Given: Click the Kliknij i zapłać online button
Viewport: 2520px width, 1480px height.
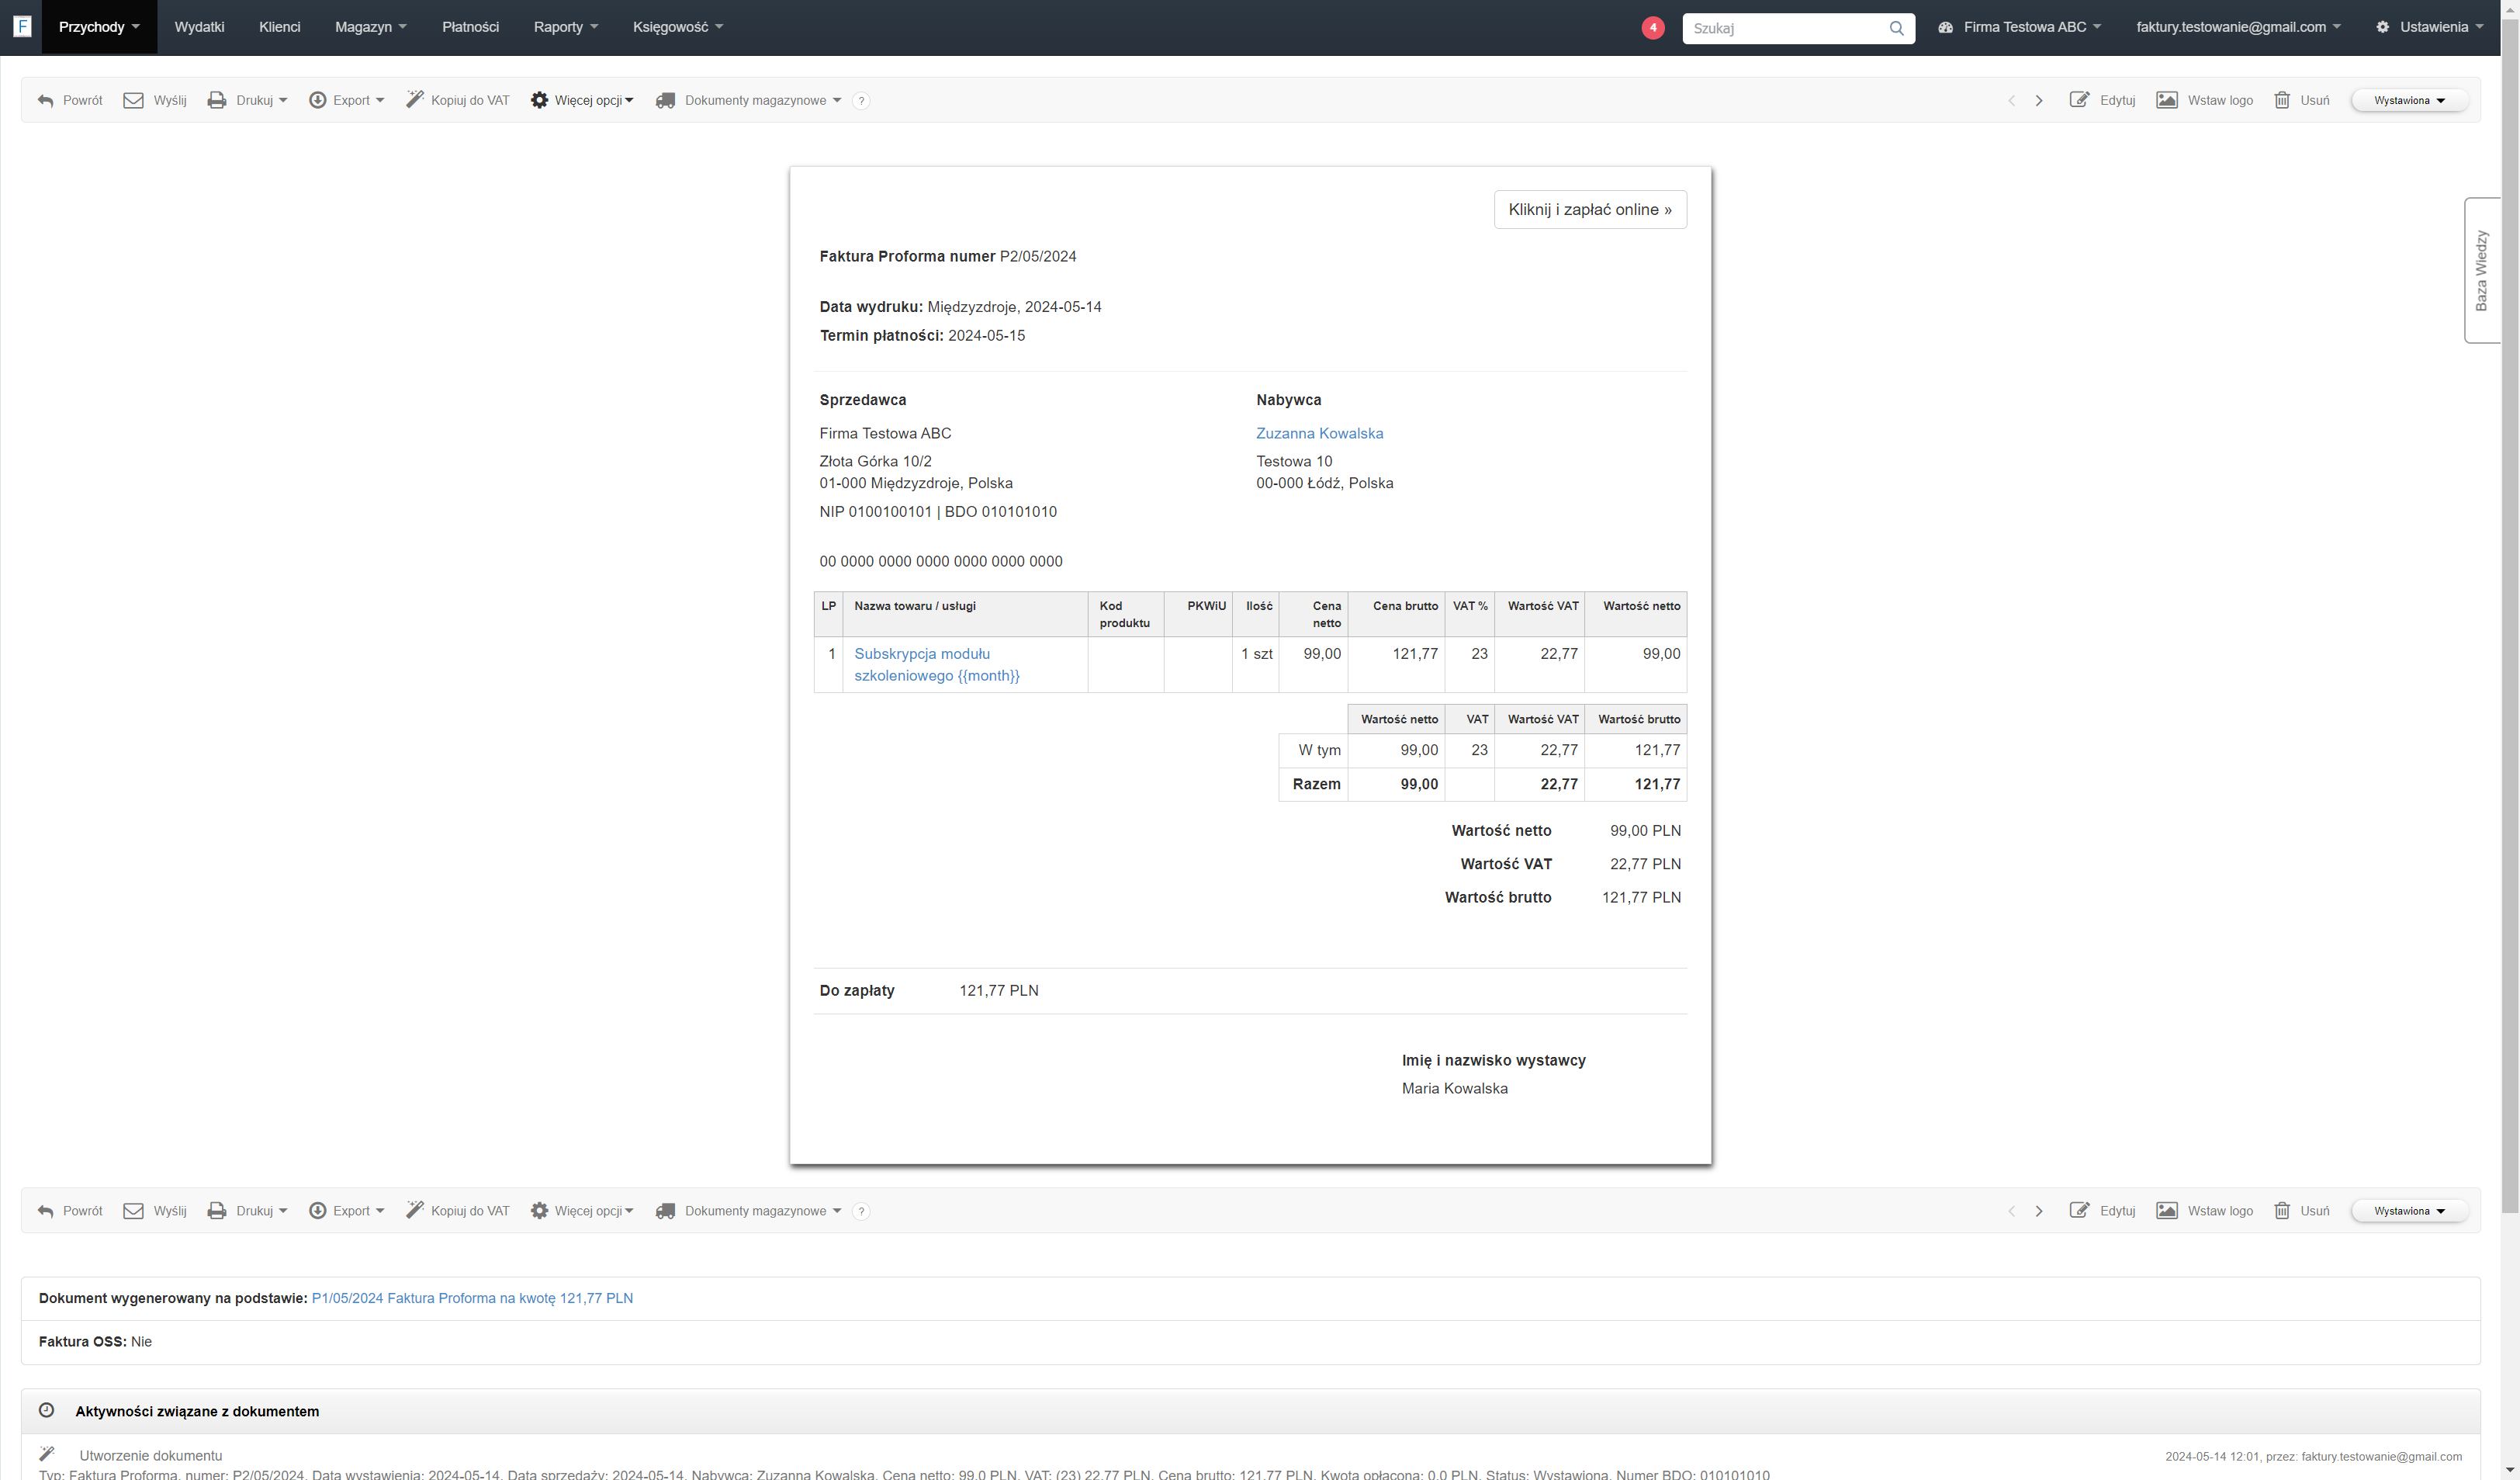Looking at the screenshot, I should (1590, 209).
